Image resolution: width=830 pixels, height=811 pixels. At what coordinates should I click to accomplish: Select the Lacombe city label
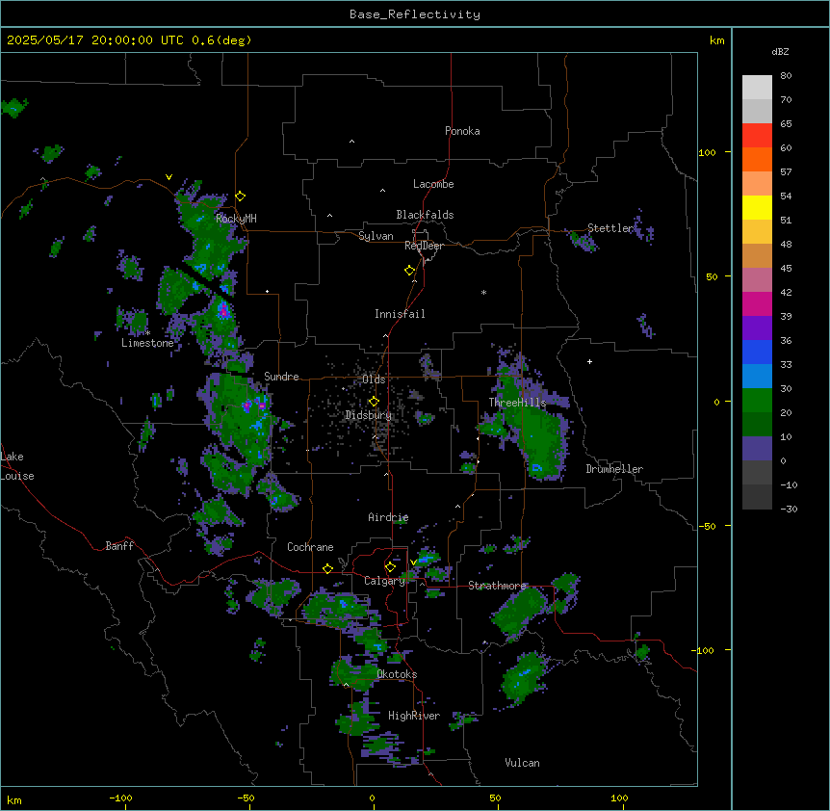[x=433, y=184]
